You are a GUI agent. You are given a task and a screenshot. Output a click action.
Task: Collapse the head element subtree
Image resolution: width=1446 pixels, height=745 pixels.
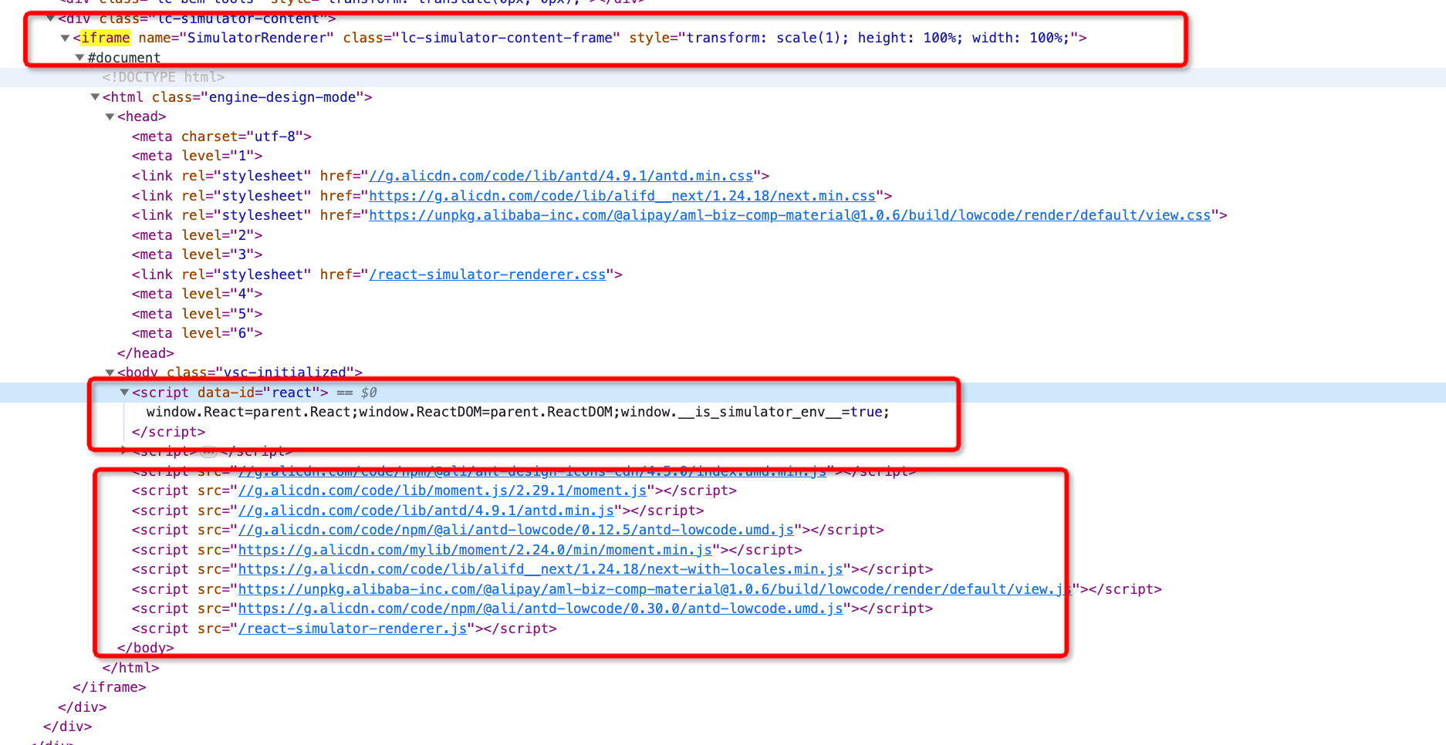coord(110,116)
